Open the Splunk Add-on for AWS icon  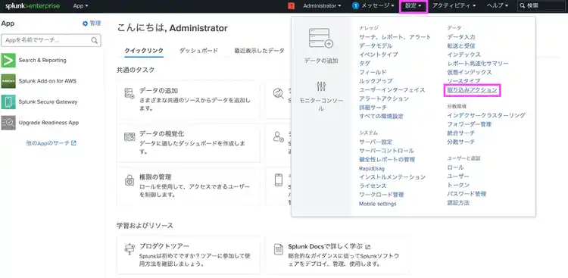(x=8, y=81)
